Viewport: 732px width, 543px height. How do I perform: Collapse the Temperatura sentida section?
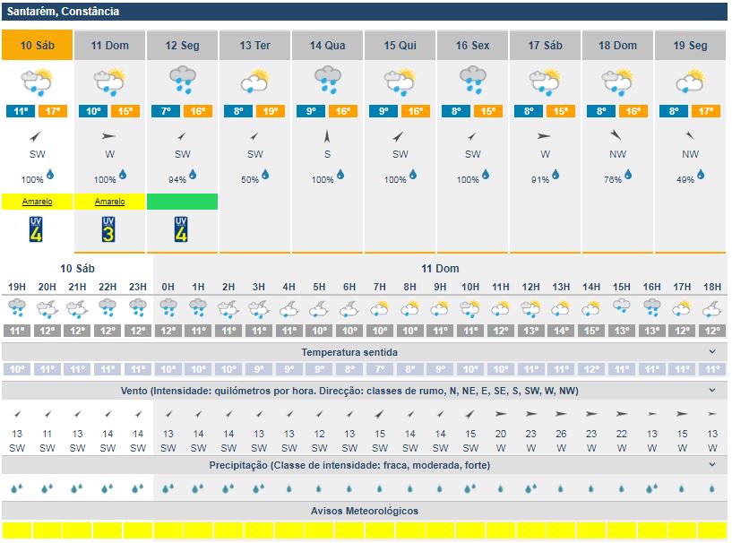tap(712, 352)
